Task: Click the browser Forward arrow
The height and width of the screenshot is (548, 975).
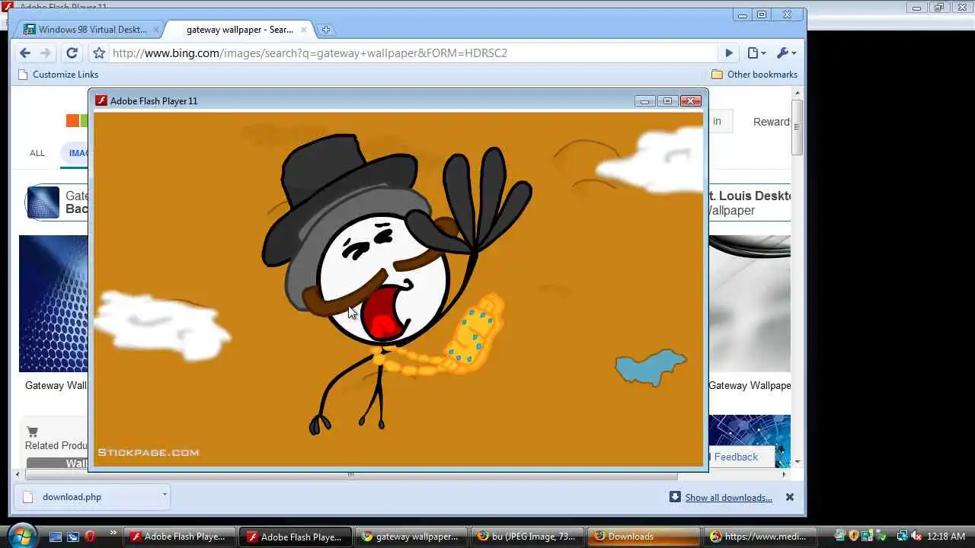Action: [46, 53]
